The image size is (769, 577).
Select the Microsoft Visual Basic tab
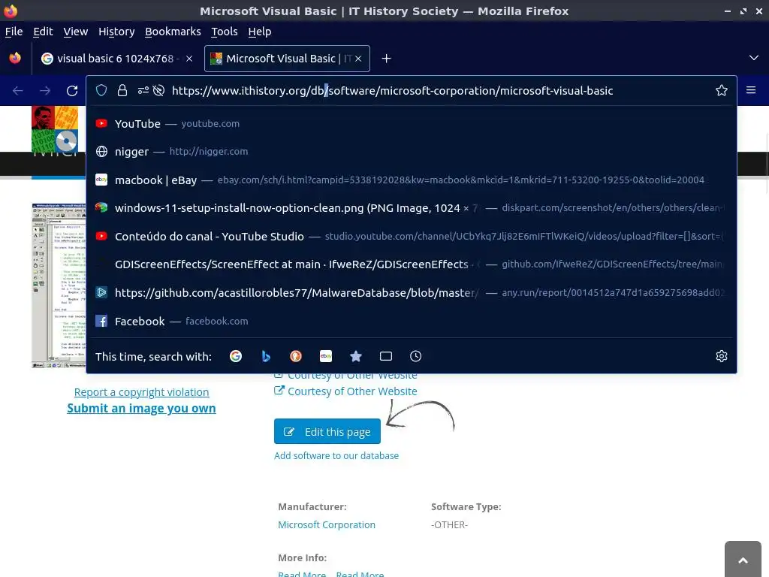[287, 59]
